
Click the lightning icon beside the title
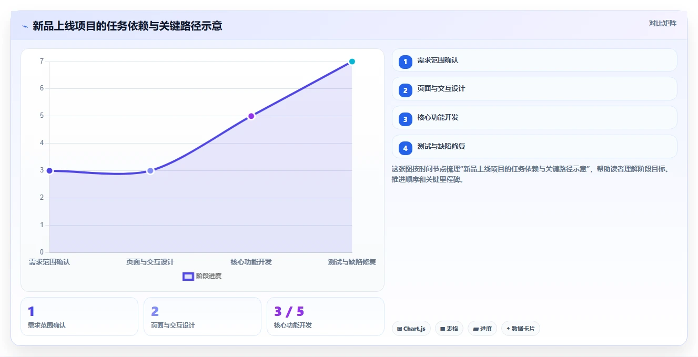click(25, 26)
